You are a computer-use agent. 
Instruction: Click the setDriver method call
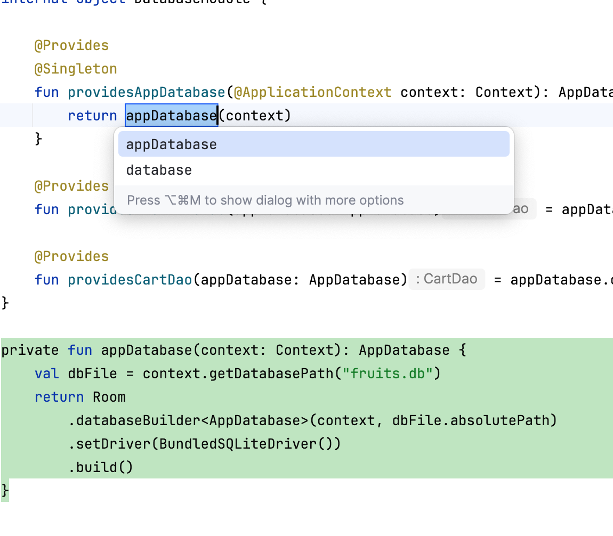113,444
